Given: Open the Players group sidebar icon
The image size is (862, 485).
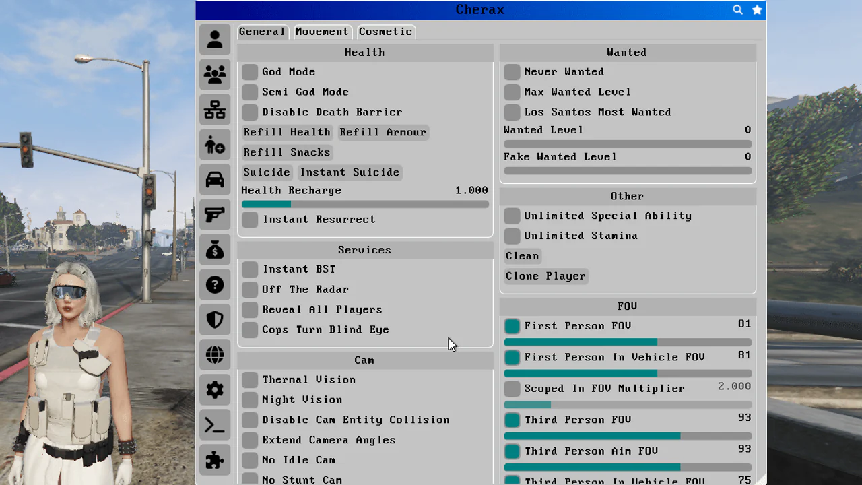Looking at the screenshot, I should (215, 75).
